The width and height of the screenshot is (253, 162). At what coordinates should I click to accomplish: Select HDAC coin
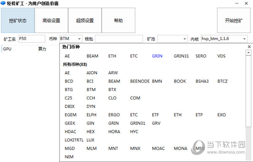[x=70, y=132]
